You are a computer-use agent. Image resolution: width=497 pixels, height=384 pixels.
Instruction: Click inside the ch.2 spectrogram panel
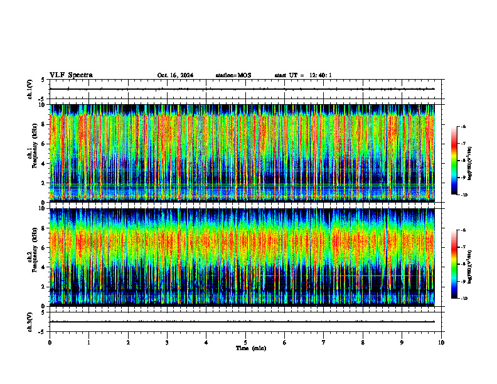(242, 257)
